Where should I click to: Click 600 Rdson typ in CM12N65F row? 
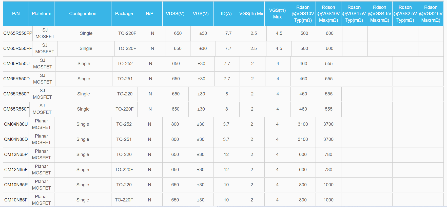[303, 170]
